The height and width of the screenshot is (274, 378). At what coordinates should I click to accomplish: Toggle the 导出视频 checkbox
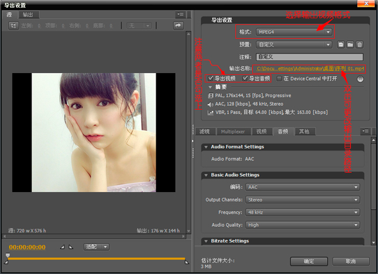(x=210, y=78)
